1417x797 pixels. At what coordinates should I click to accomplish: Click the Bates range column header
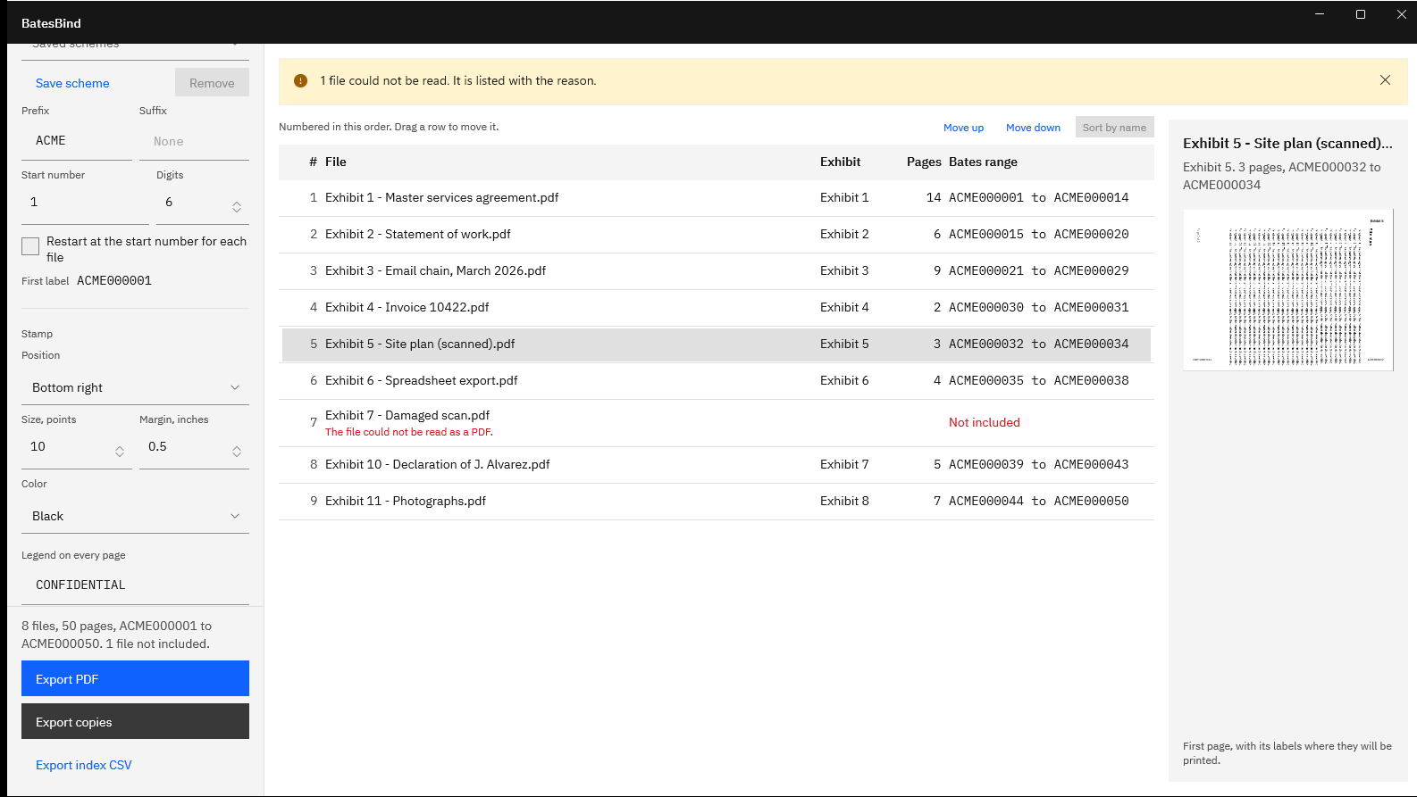pyautogui.click(x=983, y=162)
